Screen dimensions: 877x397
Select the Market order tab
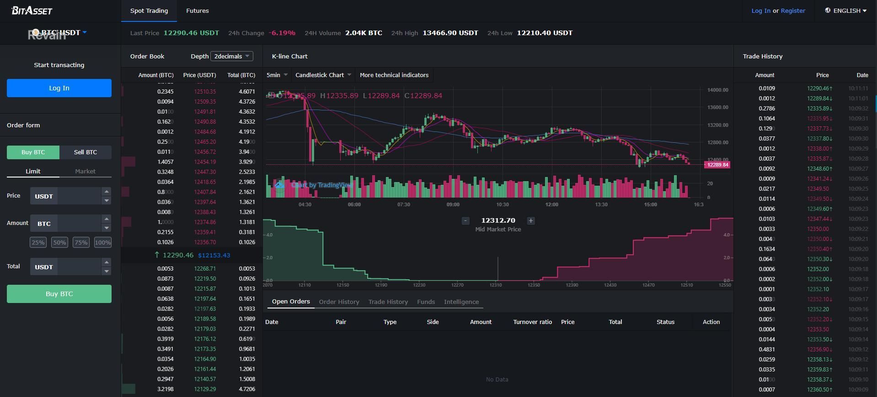click(86, 172)
